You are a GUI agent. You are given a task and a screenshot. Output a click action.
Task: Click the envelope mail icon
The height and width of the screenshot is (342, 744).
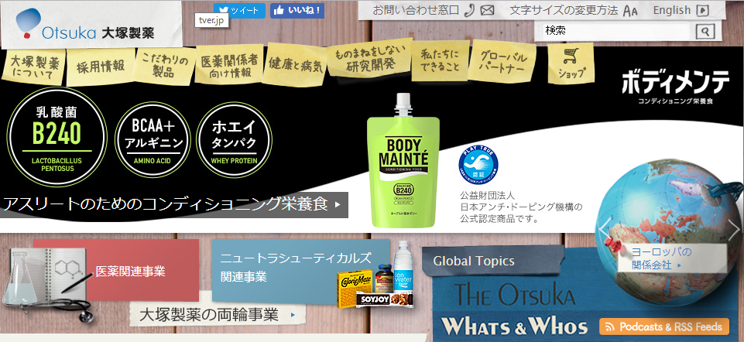point(487,10)
